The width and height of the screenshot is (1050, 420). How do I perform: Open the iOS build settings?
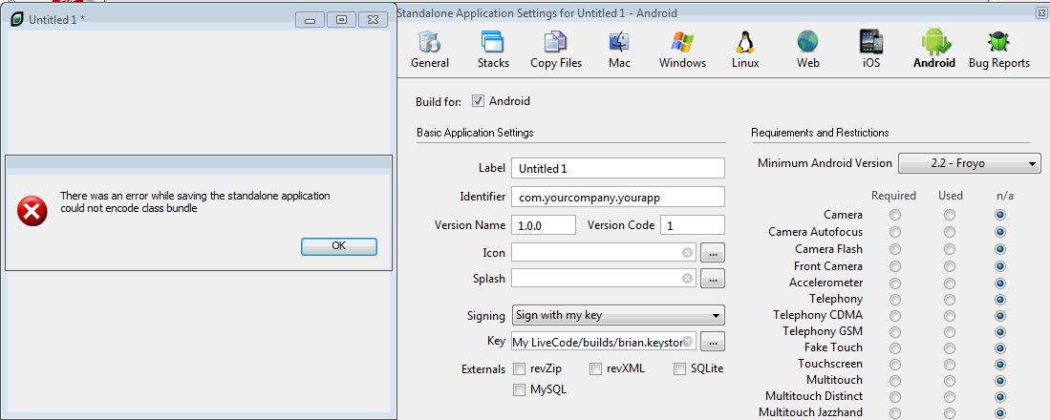tap(870, 50)
